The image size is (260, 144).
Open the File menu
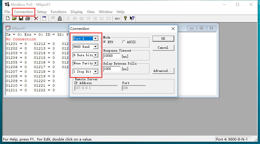[x=7, y=12]
